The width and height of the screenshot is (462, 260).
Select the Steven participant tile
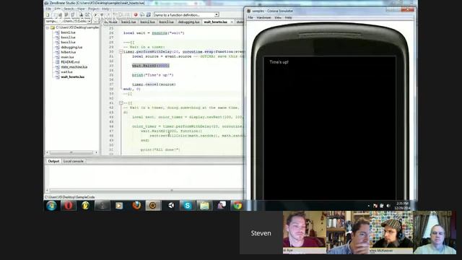(261, 233)
